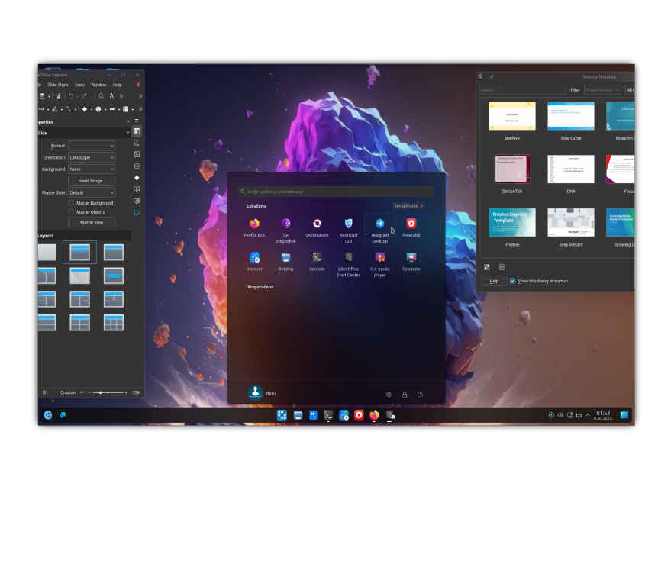This screenshot has height=577, width=658.
Task: Launch Spectacle screenshot tool from the launcher
Action: (x=411, y=261)
